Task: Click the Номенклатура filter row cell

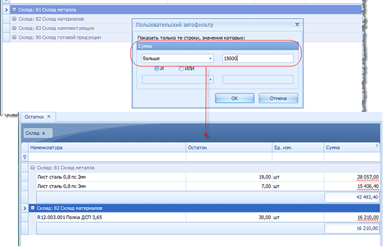Action: pyautogui.click(x=107, y=157)
